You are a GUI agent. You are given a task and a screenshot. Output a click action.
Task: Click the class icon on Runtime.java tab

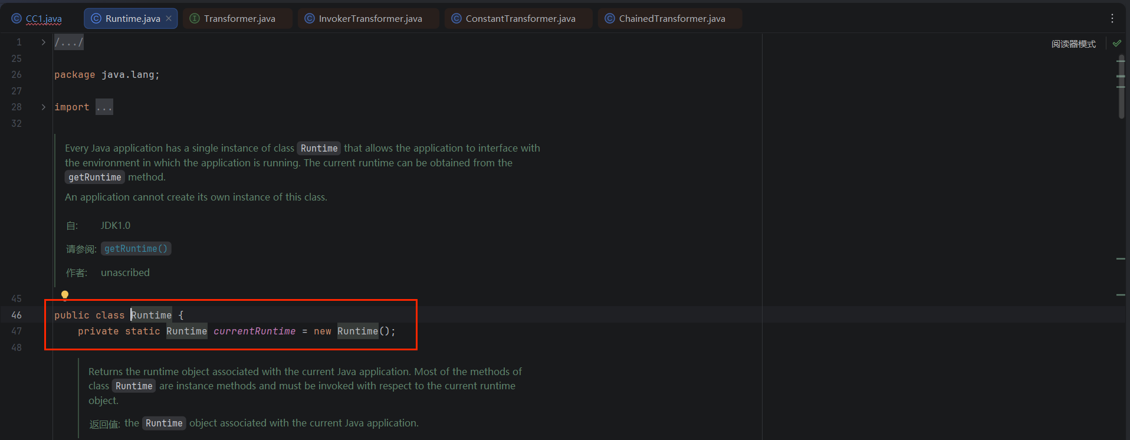(x=96, y=19)
